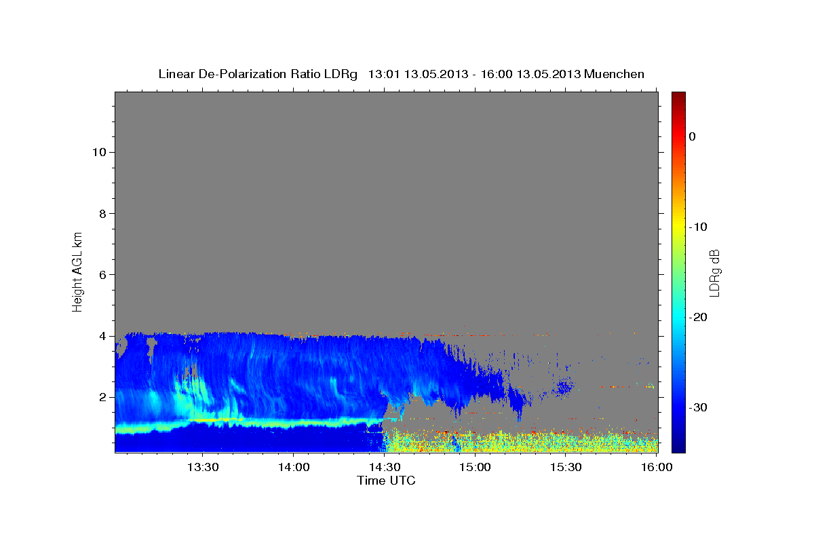Click the end time '16:00 13.05.2013' in title
Viewport: 814px width, 543px height.
530,74
